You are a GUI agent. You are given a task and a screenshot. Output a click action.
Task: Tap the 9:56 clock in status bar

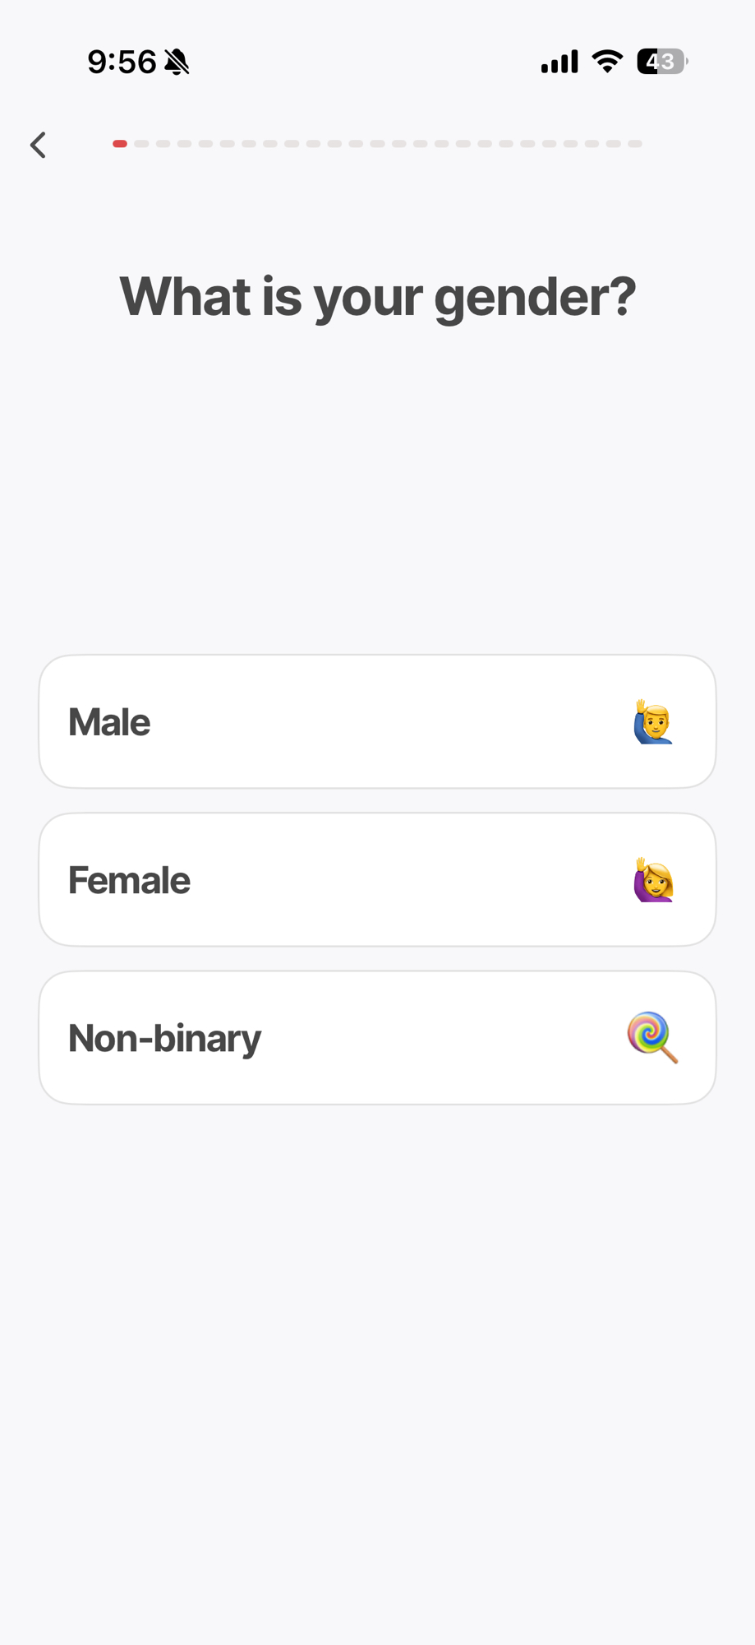coord(122,62)
